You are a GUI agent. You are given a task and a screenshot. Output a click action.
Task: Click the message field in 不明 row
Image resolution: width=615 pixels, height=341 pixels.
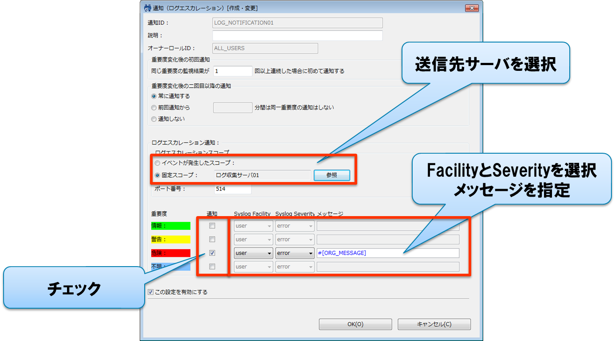point(388,267)
